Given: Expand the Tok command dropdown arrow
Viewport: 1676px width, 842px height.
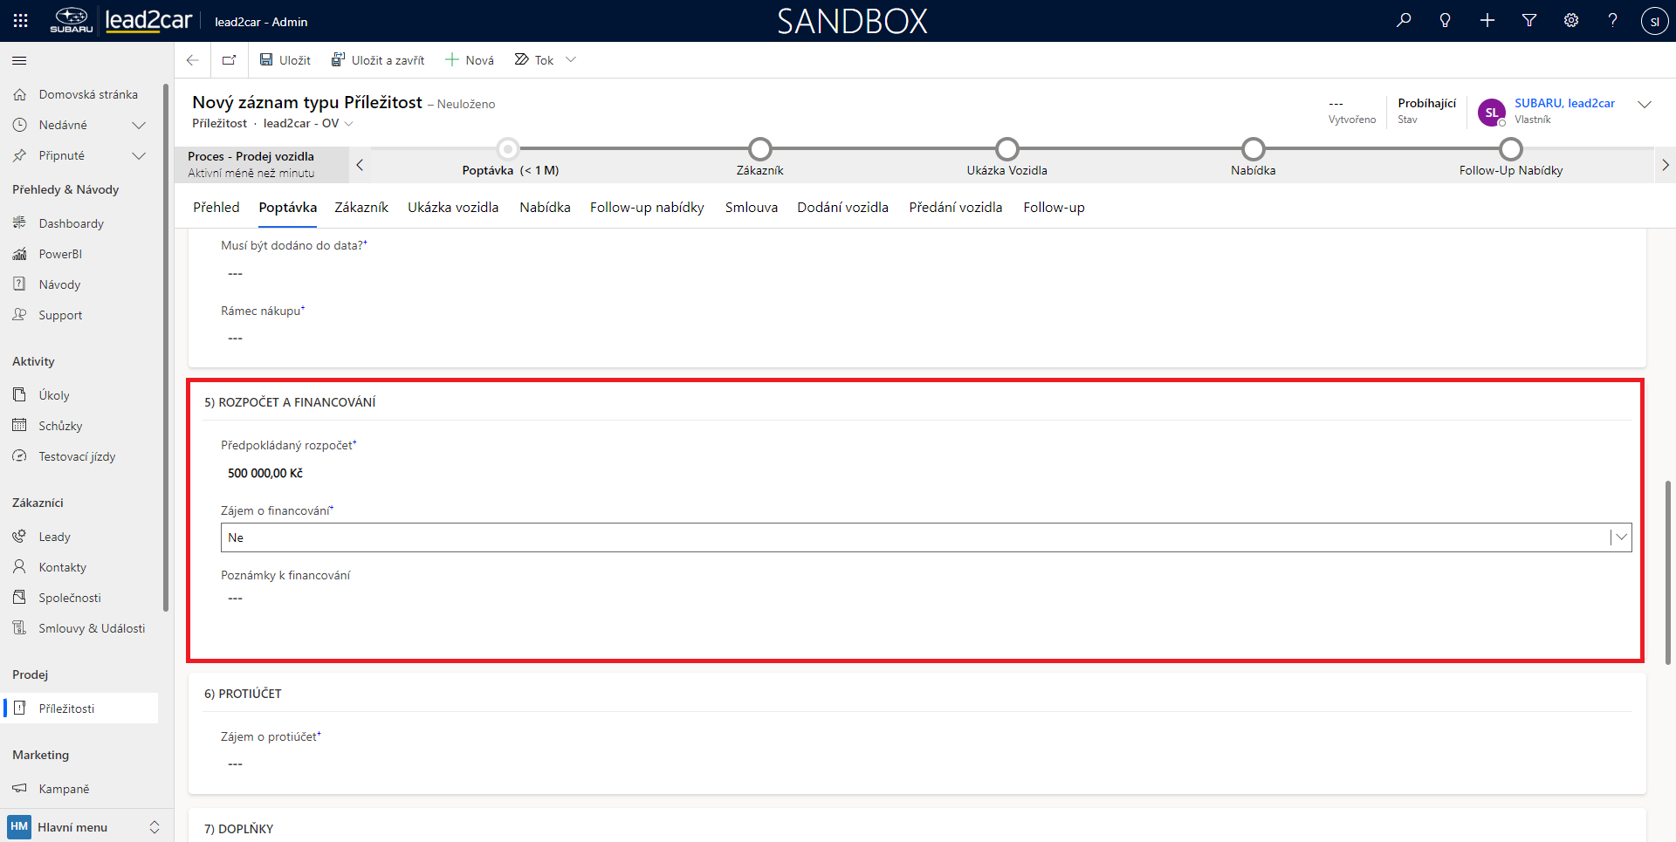Looking at the screenshot, I should [x=571, y=60].
